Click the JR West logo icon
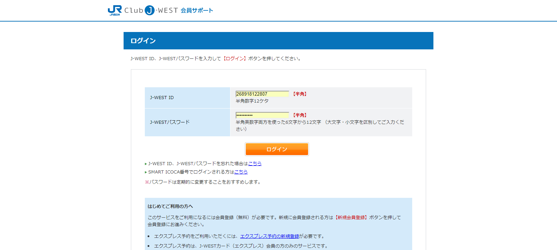The width and height of the screenshot is (557, 250). [x=115, y=10]
